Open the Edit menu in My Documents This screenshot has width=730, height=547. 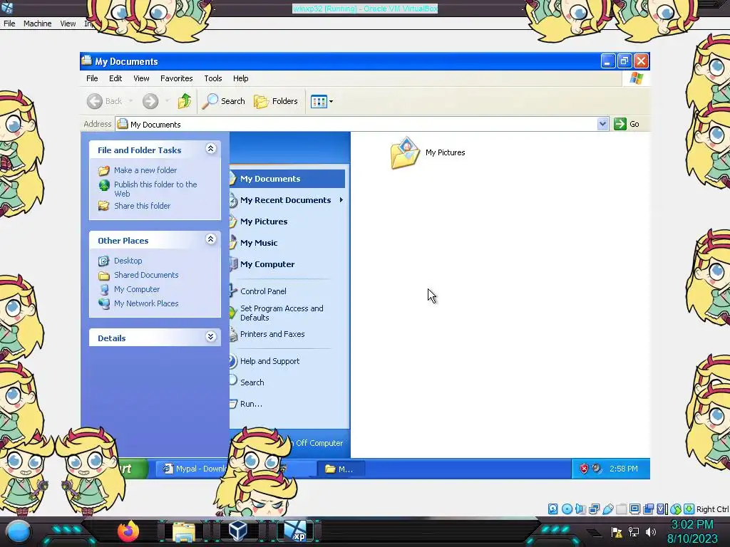[115, 78]
